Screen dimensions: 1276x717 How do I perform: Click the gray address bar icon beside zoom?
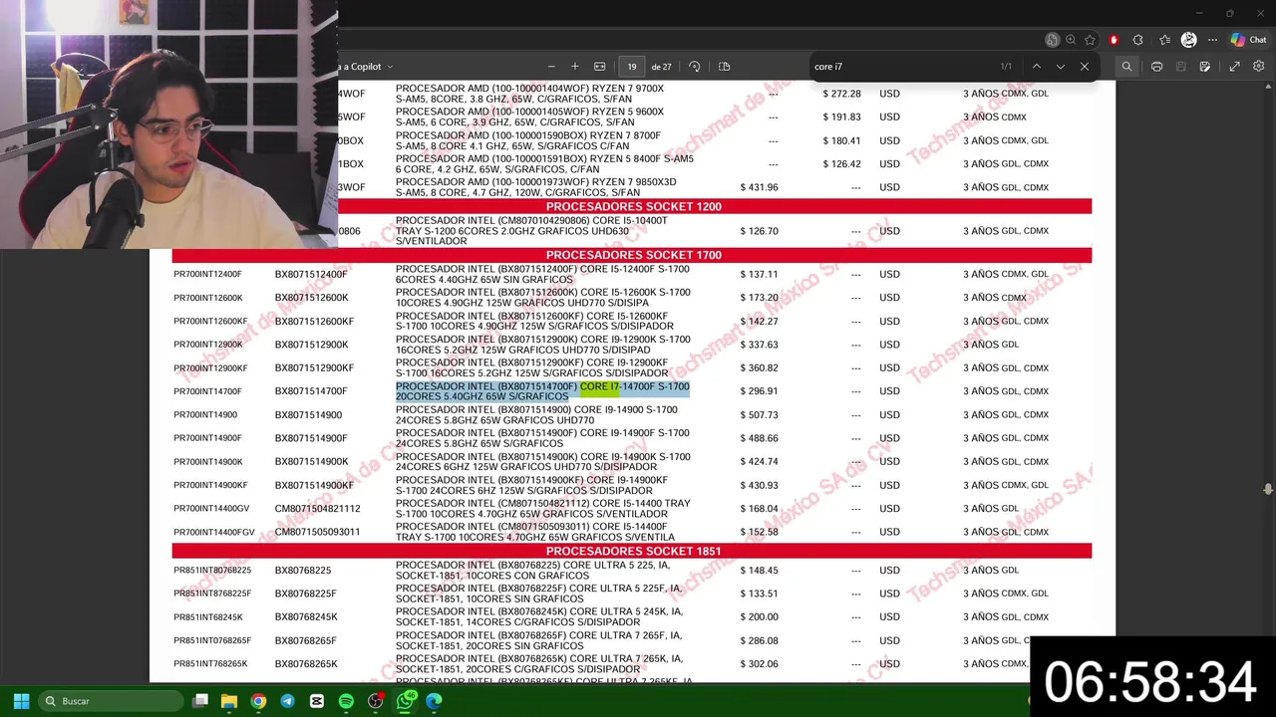click(1052, 40)
